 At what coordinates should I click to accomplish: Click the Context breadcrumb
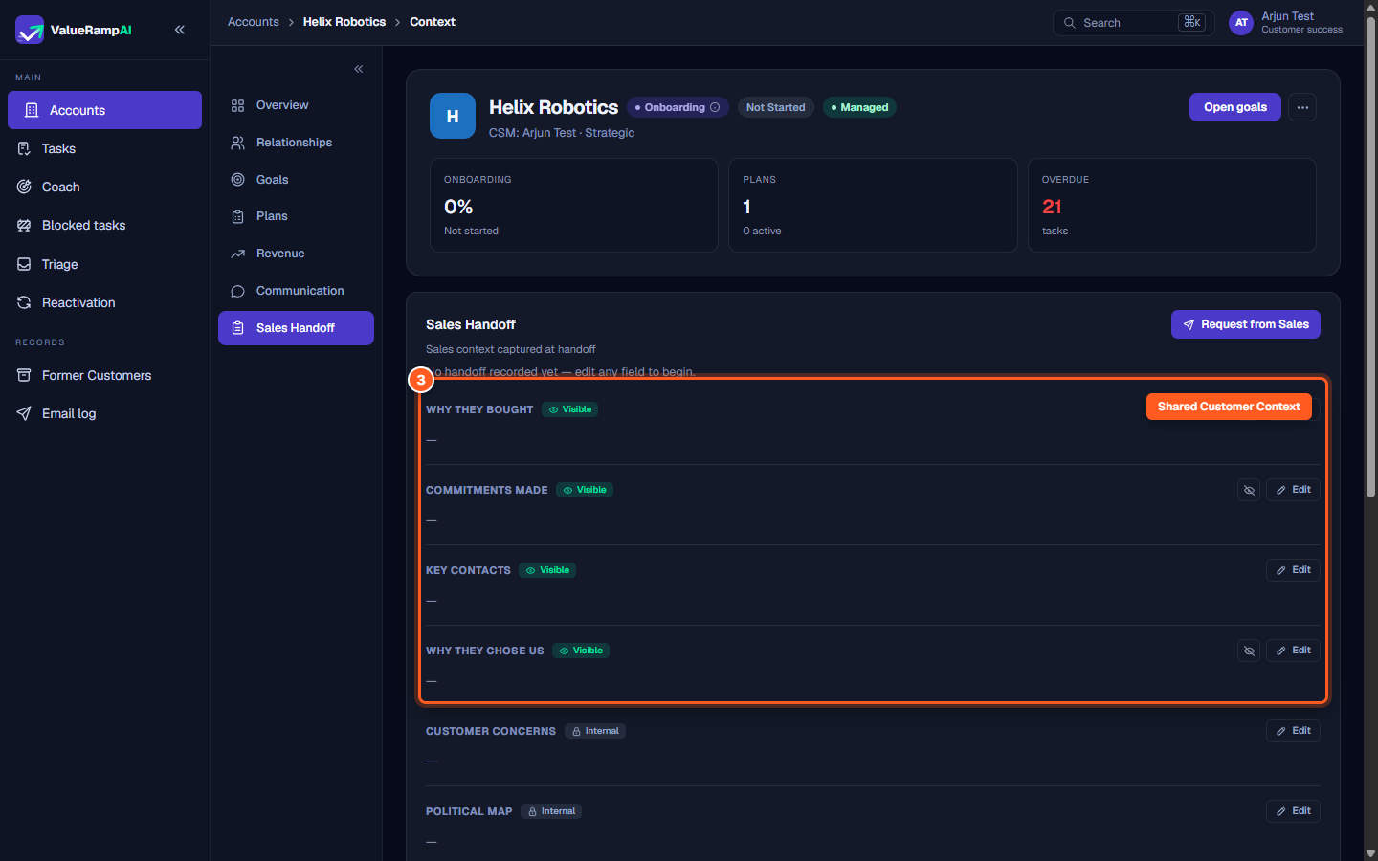pos(433,22)
